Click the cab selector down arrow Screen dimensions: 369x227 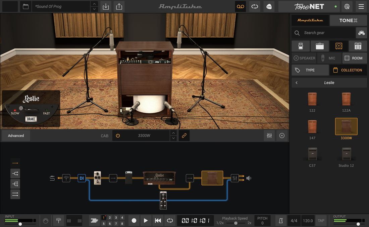(173, 138)
